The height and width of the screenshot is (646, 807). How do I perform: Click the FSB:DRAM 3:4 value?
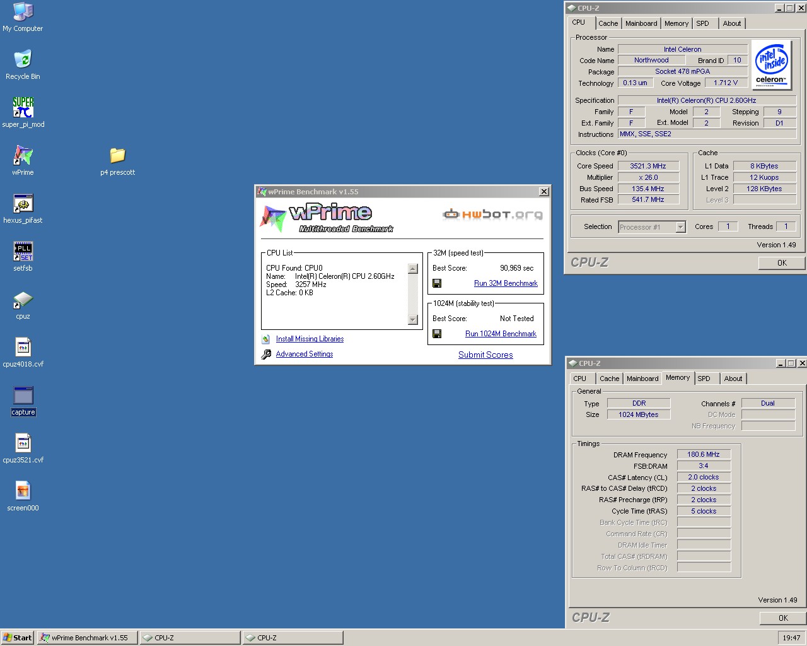704,466
